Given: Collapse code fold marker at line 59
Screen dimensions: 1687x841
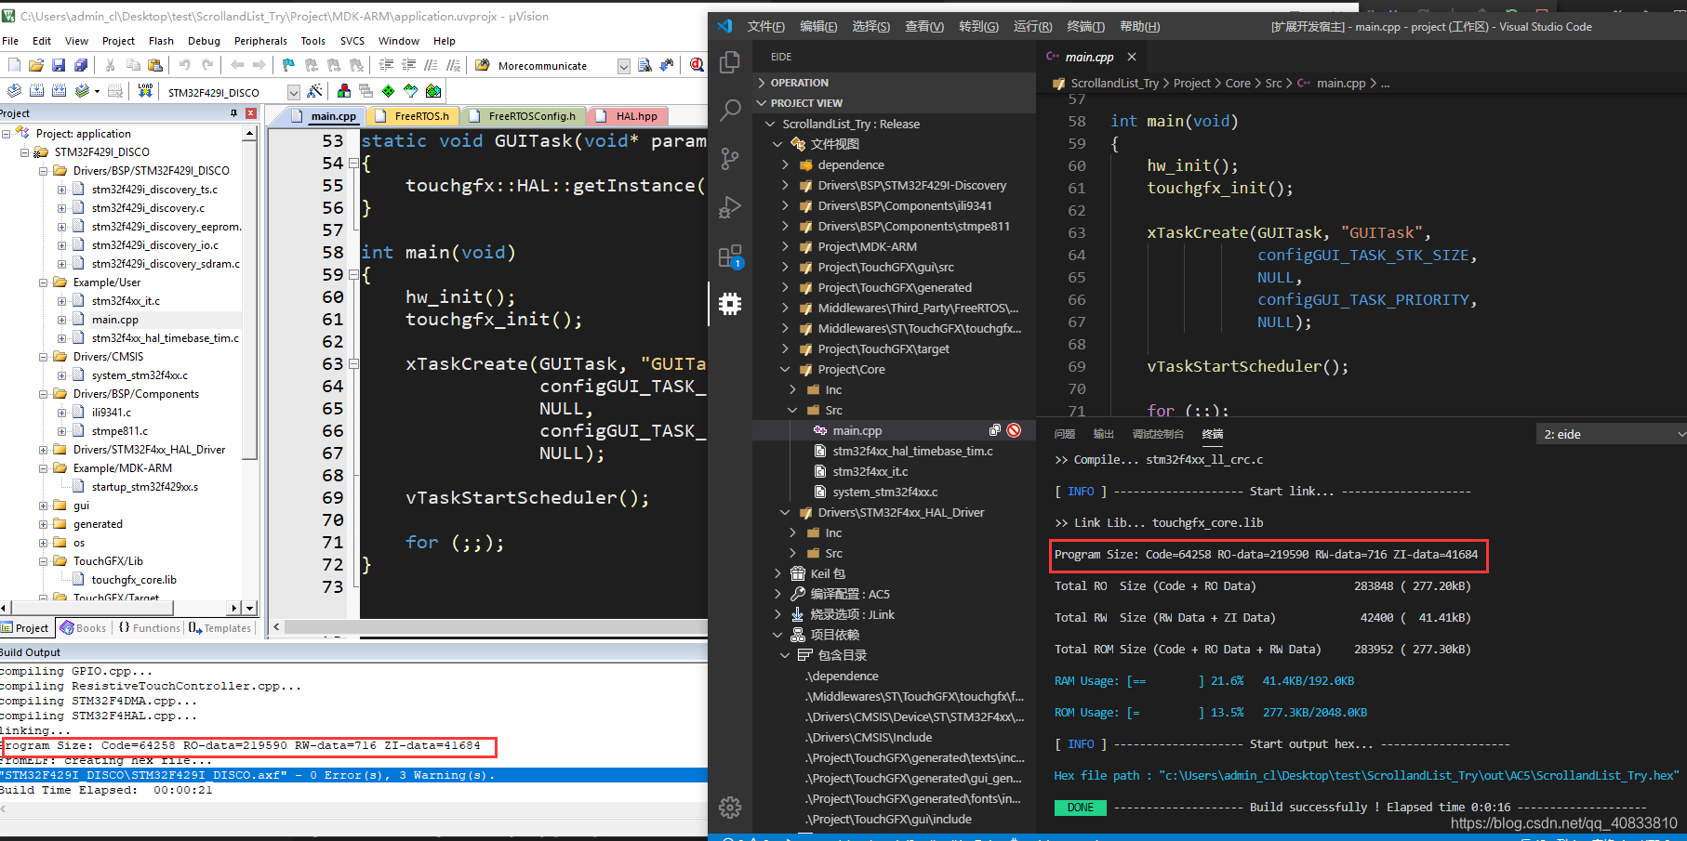Looking at the screenshot, I should pyautogui.click(x=353, y=275).
